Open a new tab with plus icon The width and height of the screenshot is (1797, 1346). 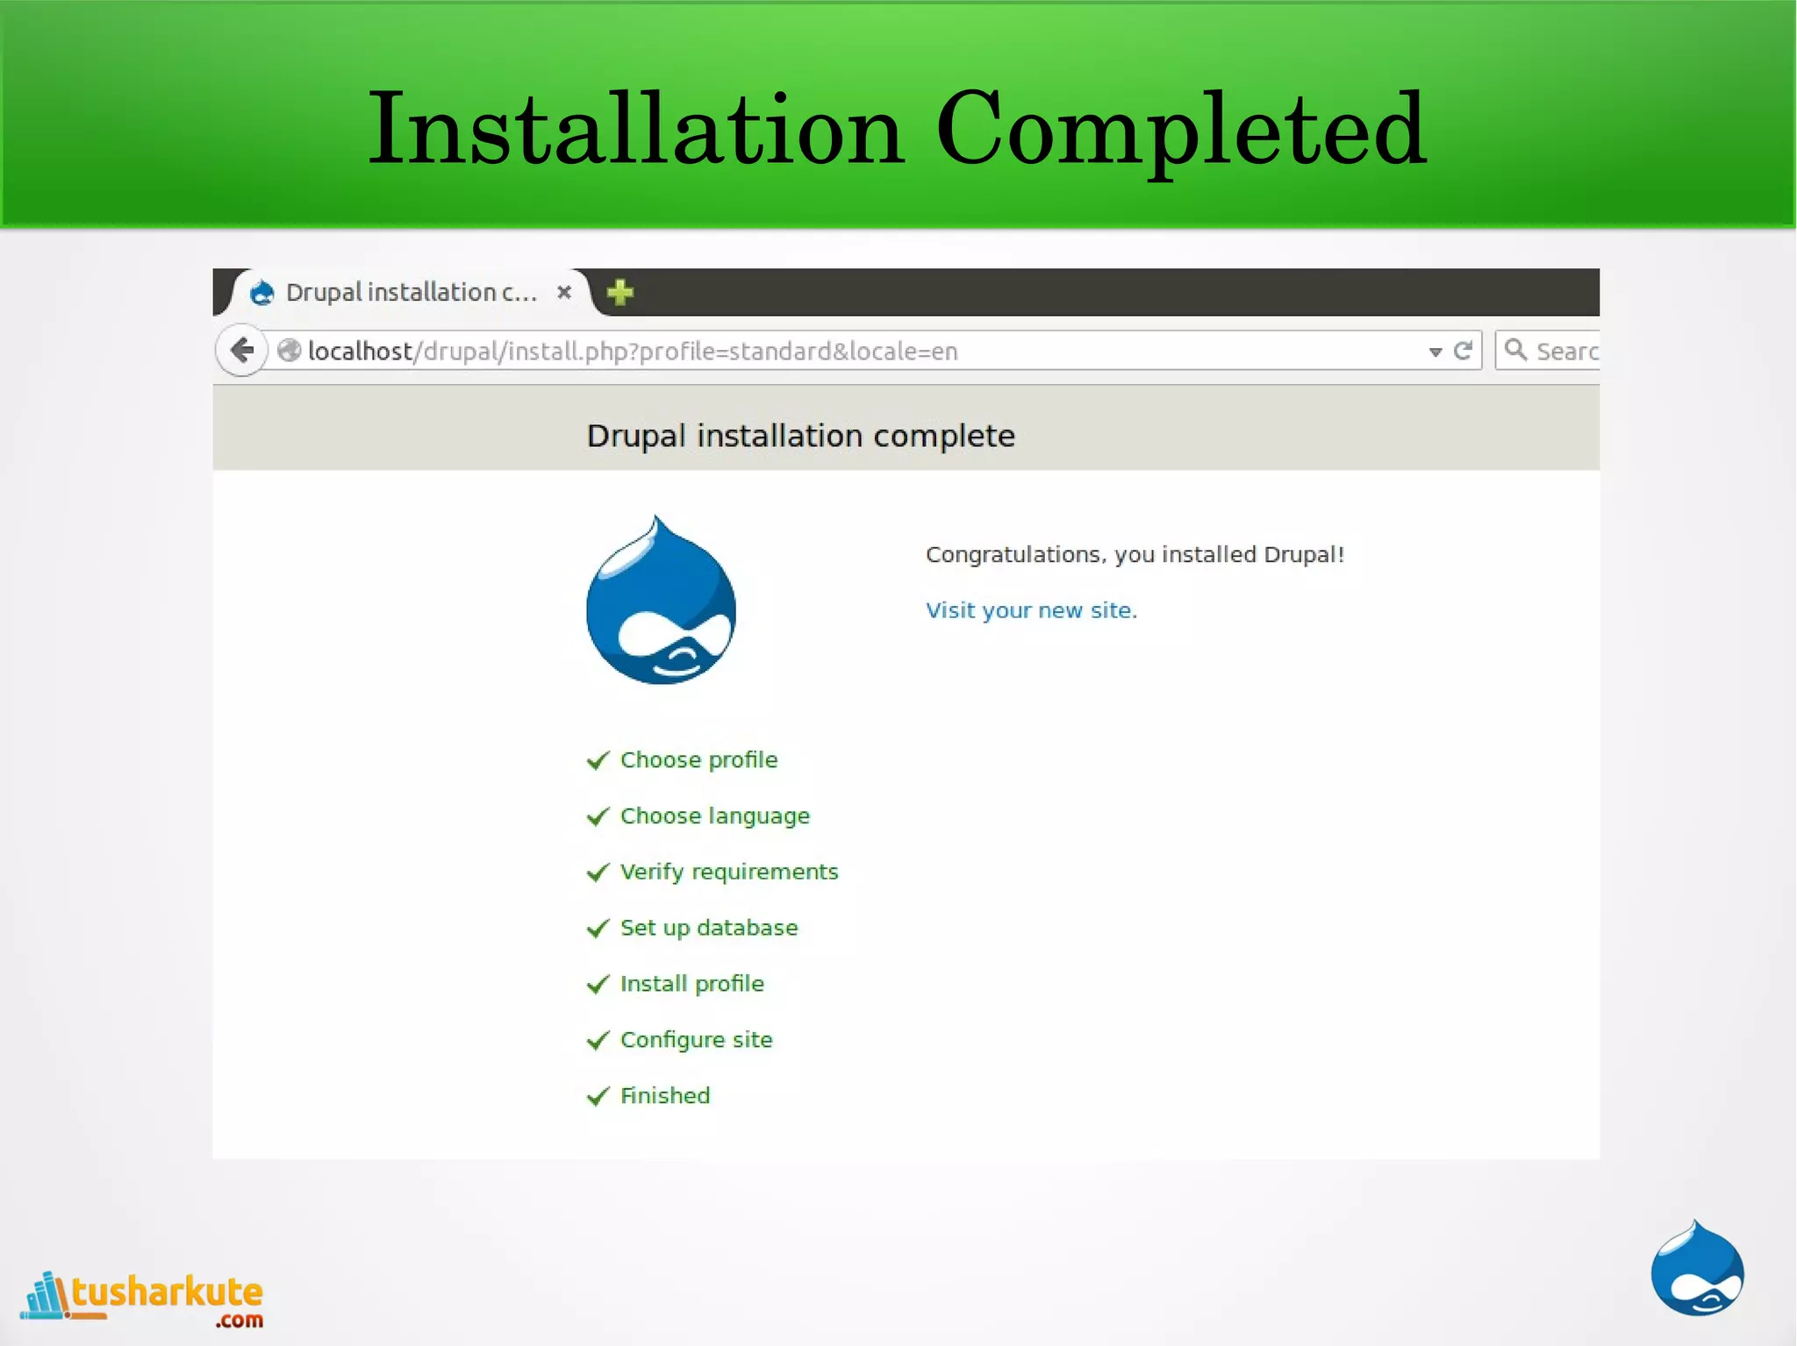pos(620,292)
